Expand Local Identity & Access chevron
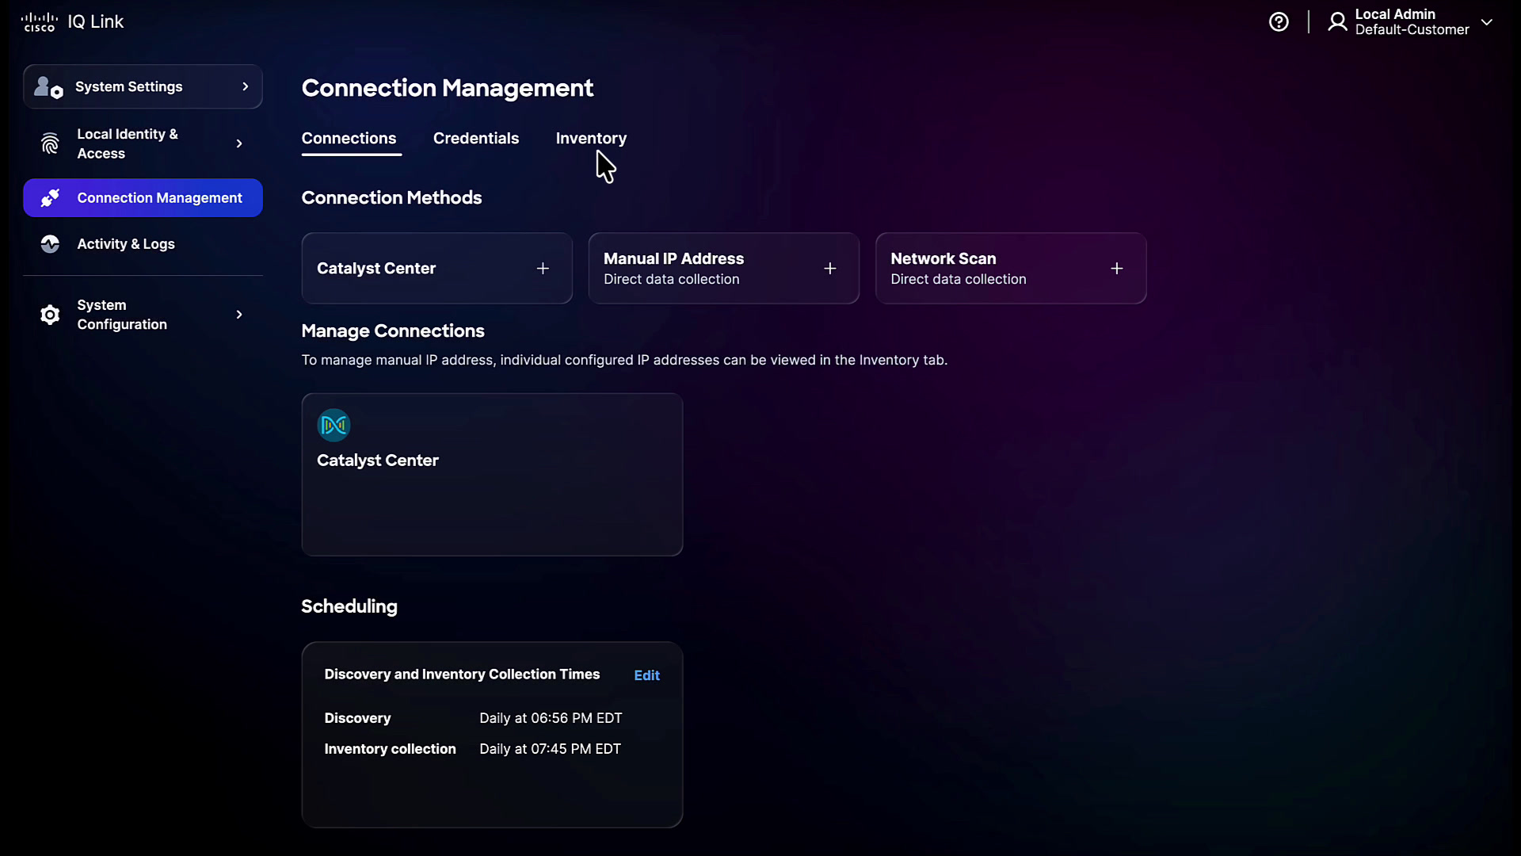The height and width of the screenshot is (856, 1521). click(239, 143)
